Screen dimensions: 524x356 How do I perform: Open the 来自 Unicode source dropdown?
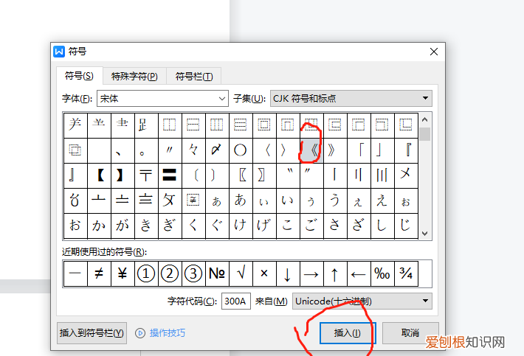(362, 301)
